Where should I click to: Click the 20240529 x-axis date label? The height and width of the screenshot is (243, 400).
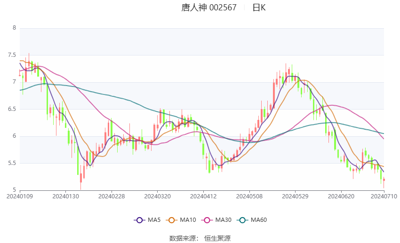[x=295, y=196]
